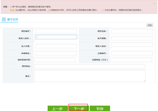Select the 立案编号 input field
This screenshot has height=111, width=158.
(x=132, y=53)
